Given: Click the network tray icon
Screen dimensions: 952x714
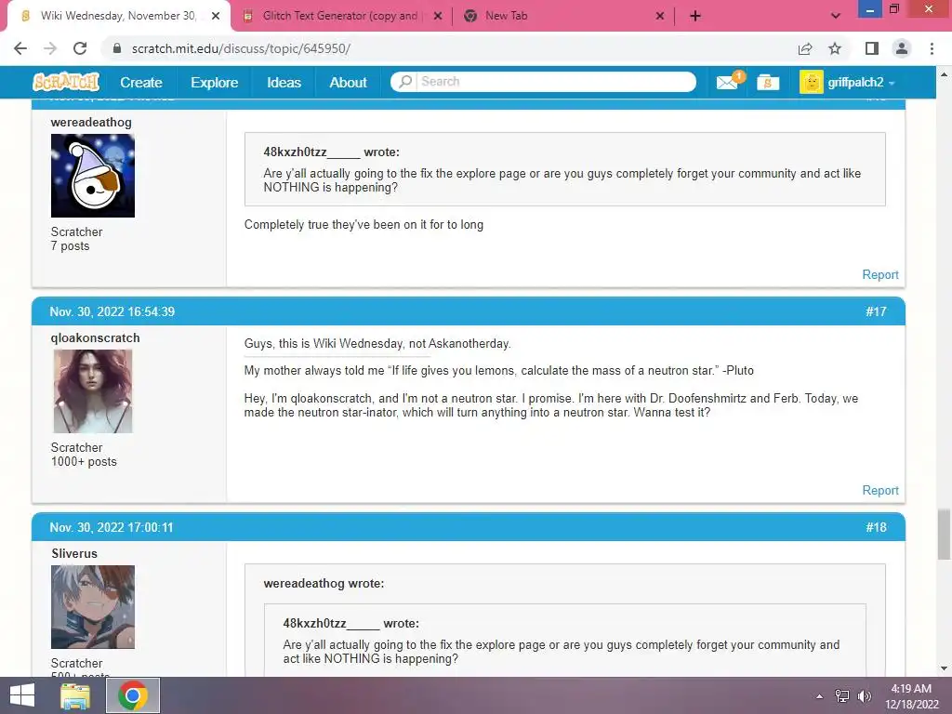Looking at the screenshot, I should (x=842, y=696).
